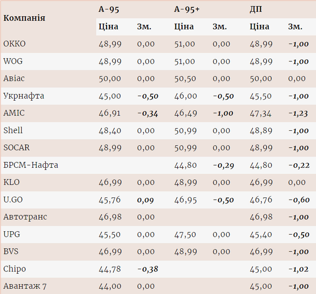Screen dimensions: 316x294
Task: Select the БРСМ-Нафта row label
Action: 31,165
